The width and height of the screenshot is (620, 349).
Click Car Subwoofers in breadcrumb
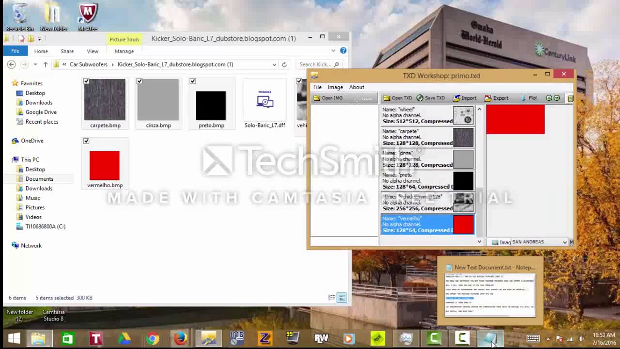89,64
